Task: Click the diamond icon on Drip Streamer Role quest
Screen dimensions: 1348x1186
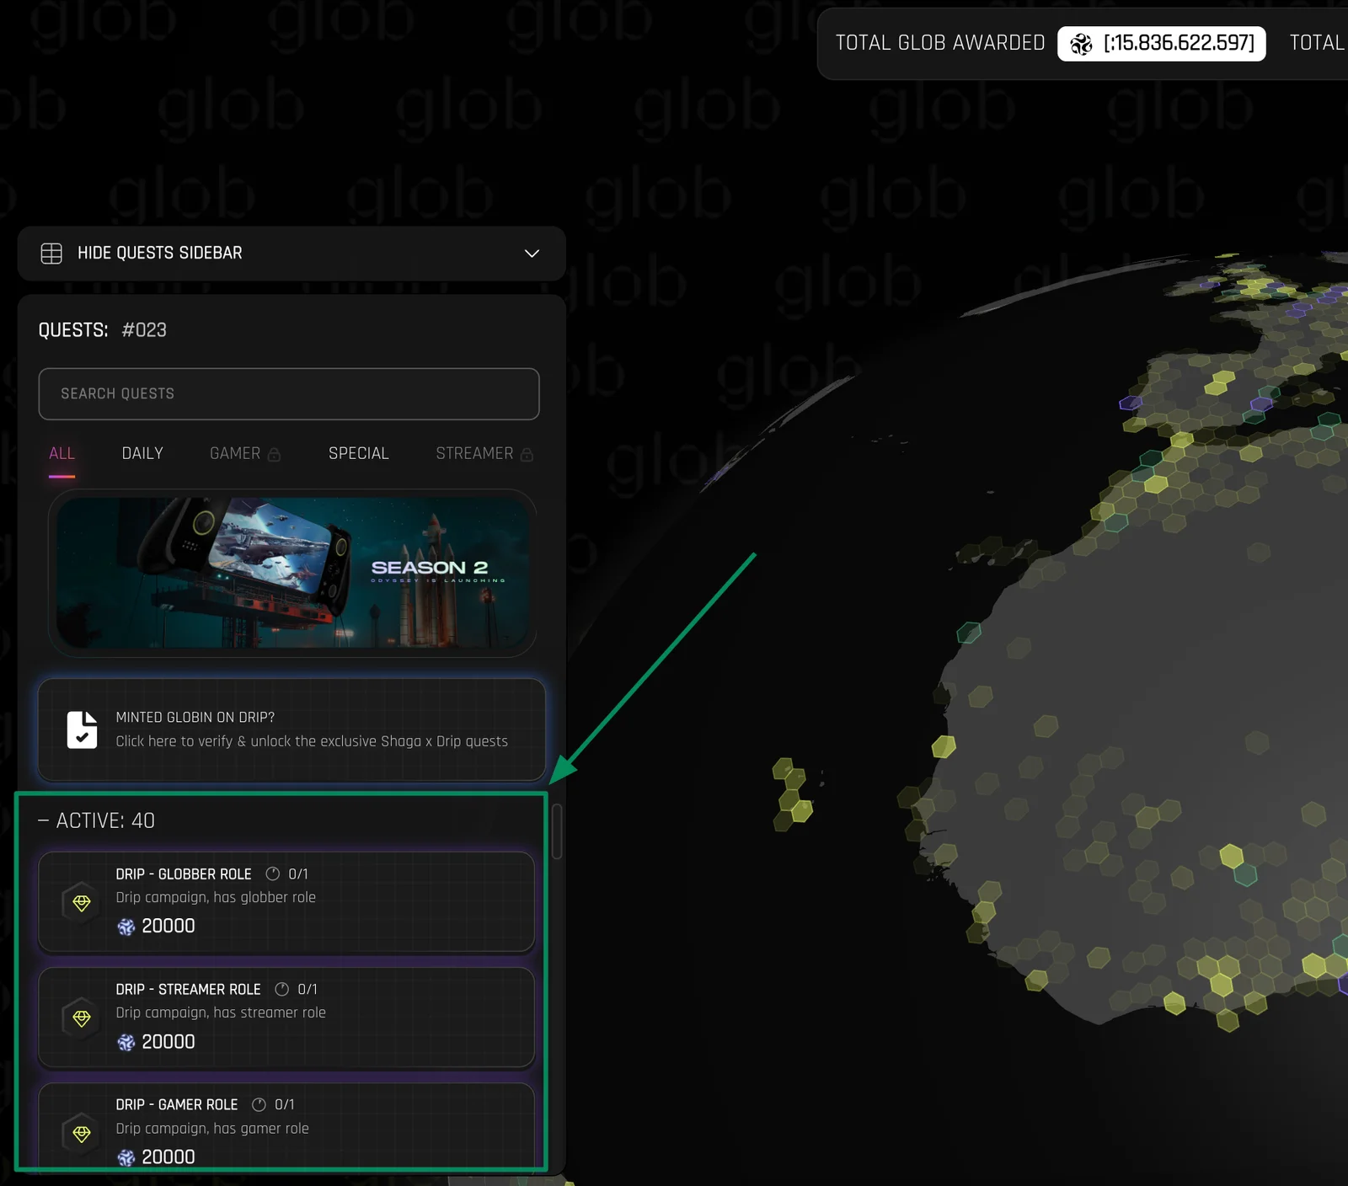Action: (82, 1018)
